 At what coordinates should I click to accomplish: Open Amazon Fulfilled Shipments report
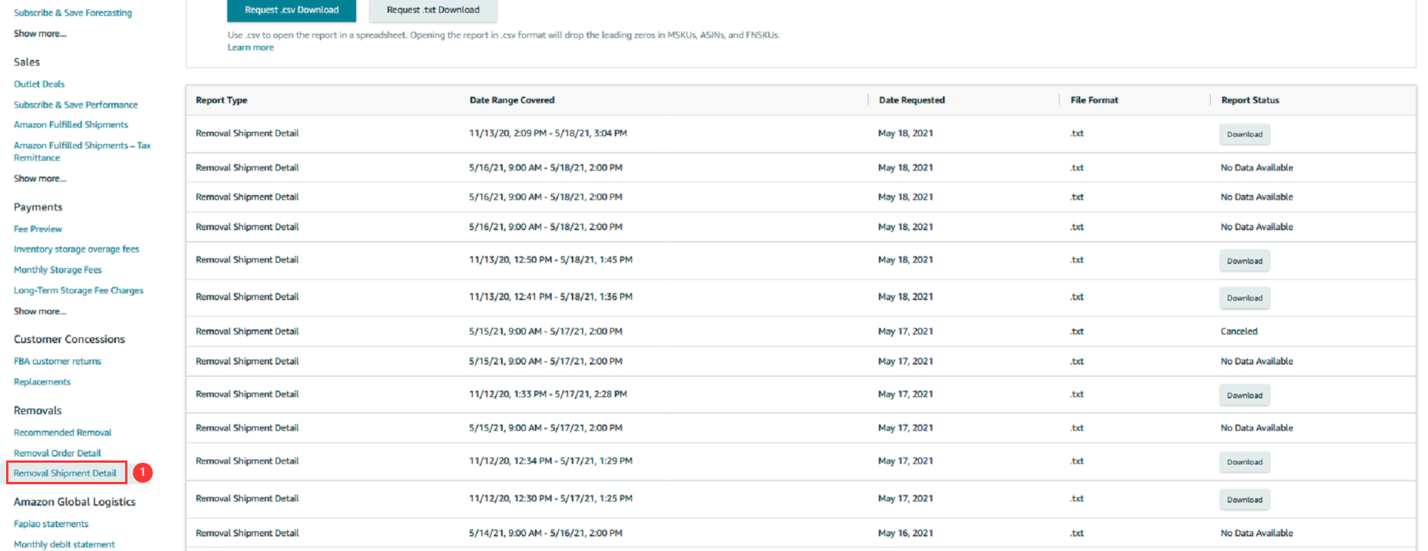click(x=71, y=125)
